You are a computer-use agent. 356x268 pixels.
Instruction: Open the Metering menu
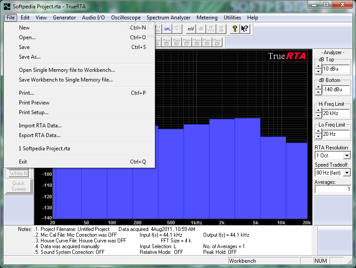coord(207,18)
